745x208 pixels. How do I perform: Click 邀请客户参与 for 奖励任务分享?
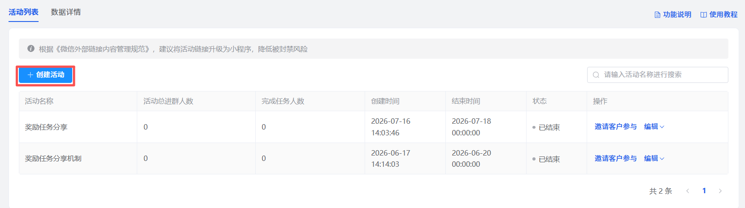pos(615,127)
